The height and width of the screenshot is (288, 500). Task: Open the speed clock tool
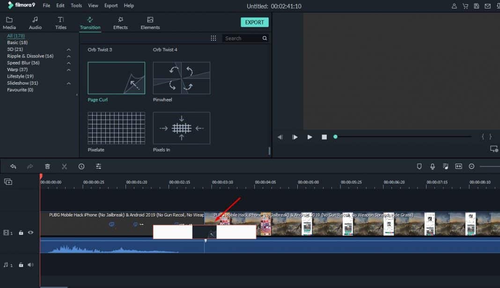point(81,166)
